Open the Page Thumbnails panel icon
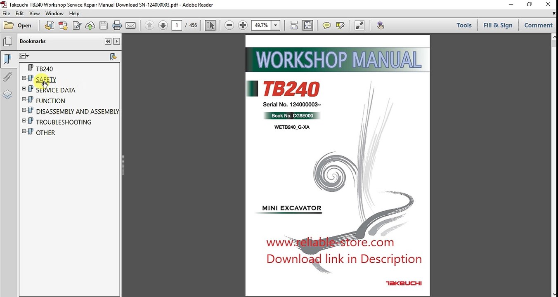 click(x=7, y=41)
